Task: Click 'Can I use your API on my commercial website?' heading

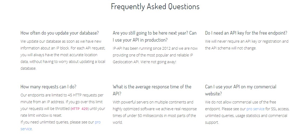Action: 241,90
